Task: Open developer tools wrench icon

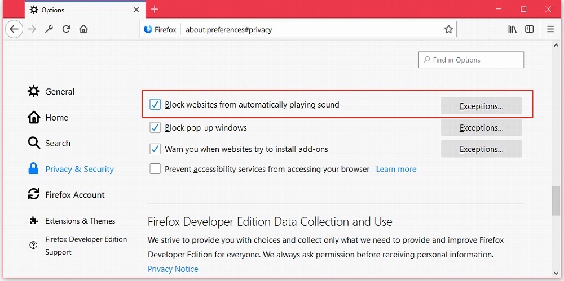Action: pyautogui.click(x=49, y=29)
